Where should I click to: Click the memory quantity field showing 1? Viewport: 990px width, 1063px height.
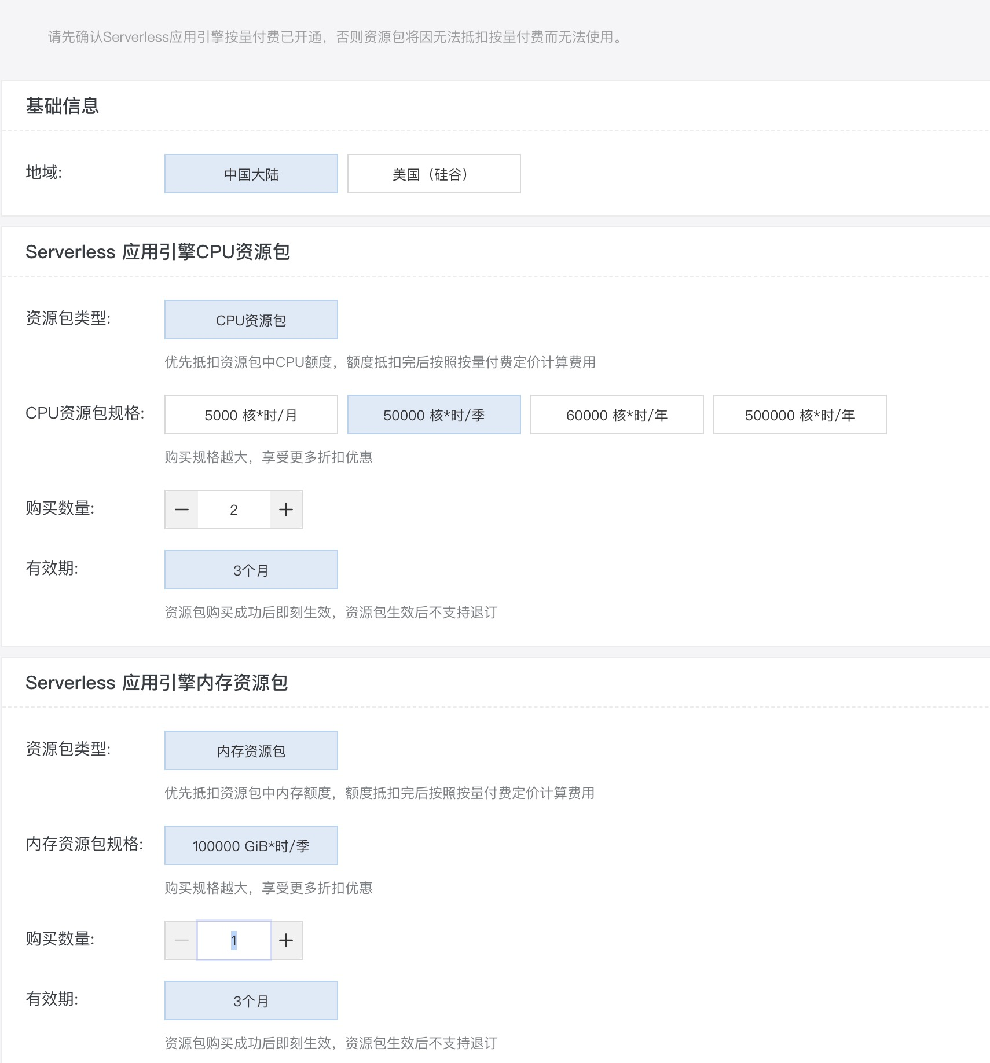click(234, 940)
